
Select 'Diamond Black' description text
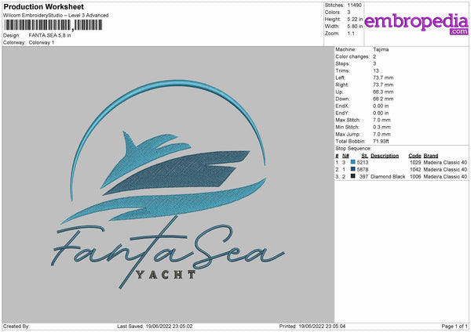click(x=388, y=177)
